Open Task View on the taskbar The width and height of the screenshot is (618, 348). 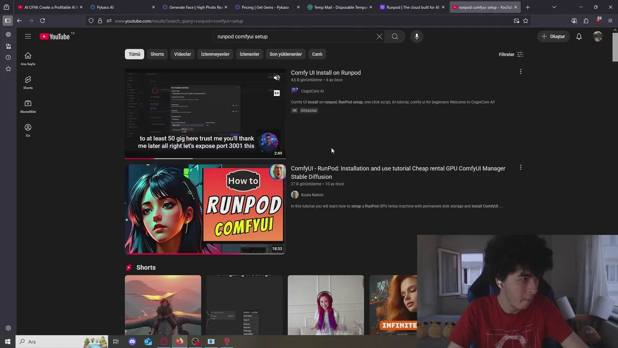click(x=116, y=342)
